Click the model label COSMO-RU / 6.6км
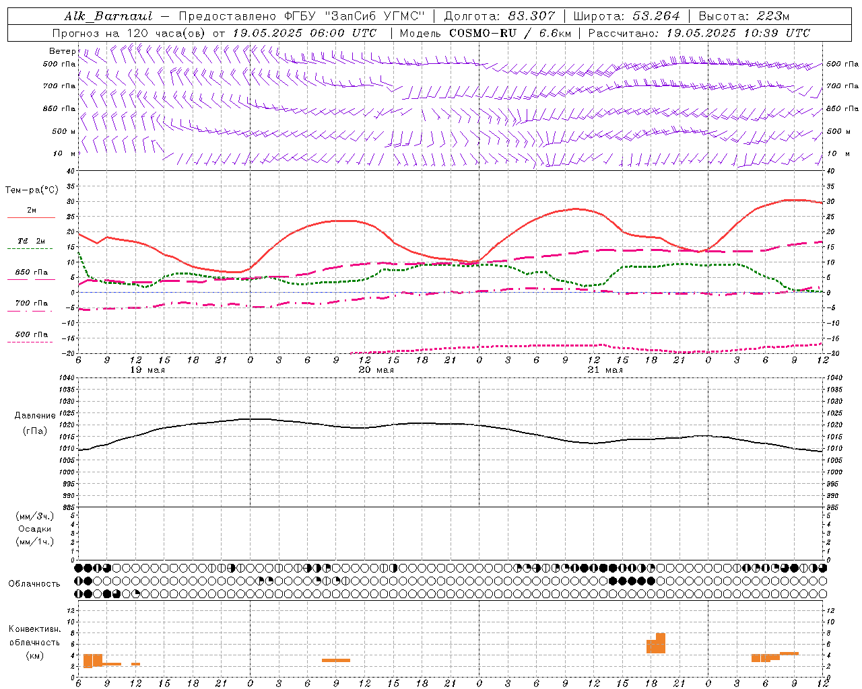 tap(510, 33)
